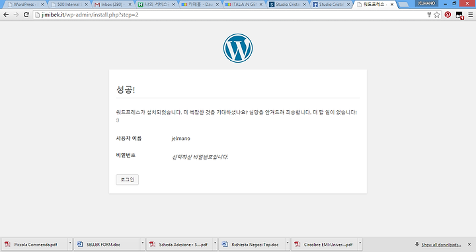Open the extension with the red badge
This screenshot has width=476, height=252.
(x=459, y=15)
